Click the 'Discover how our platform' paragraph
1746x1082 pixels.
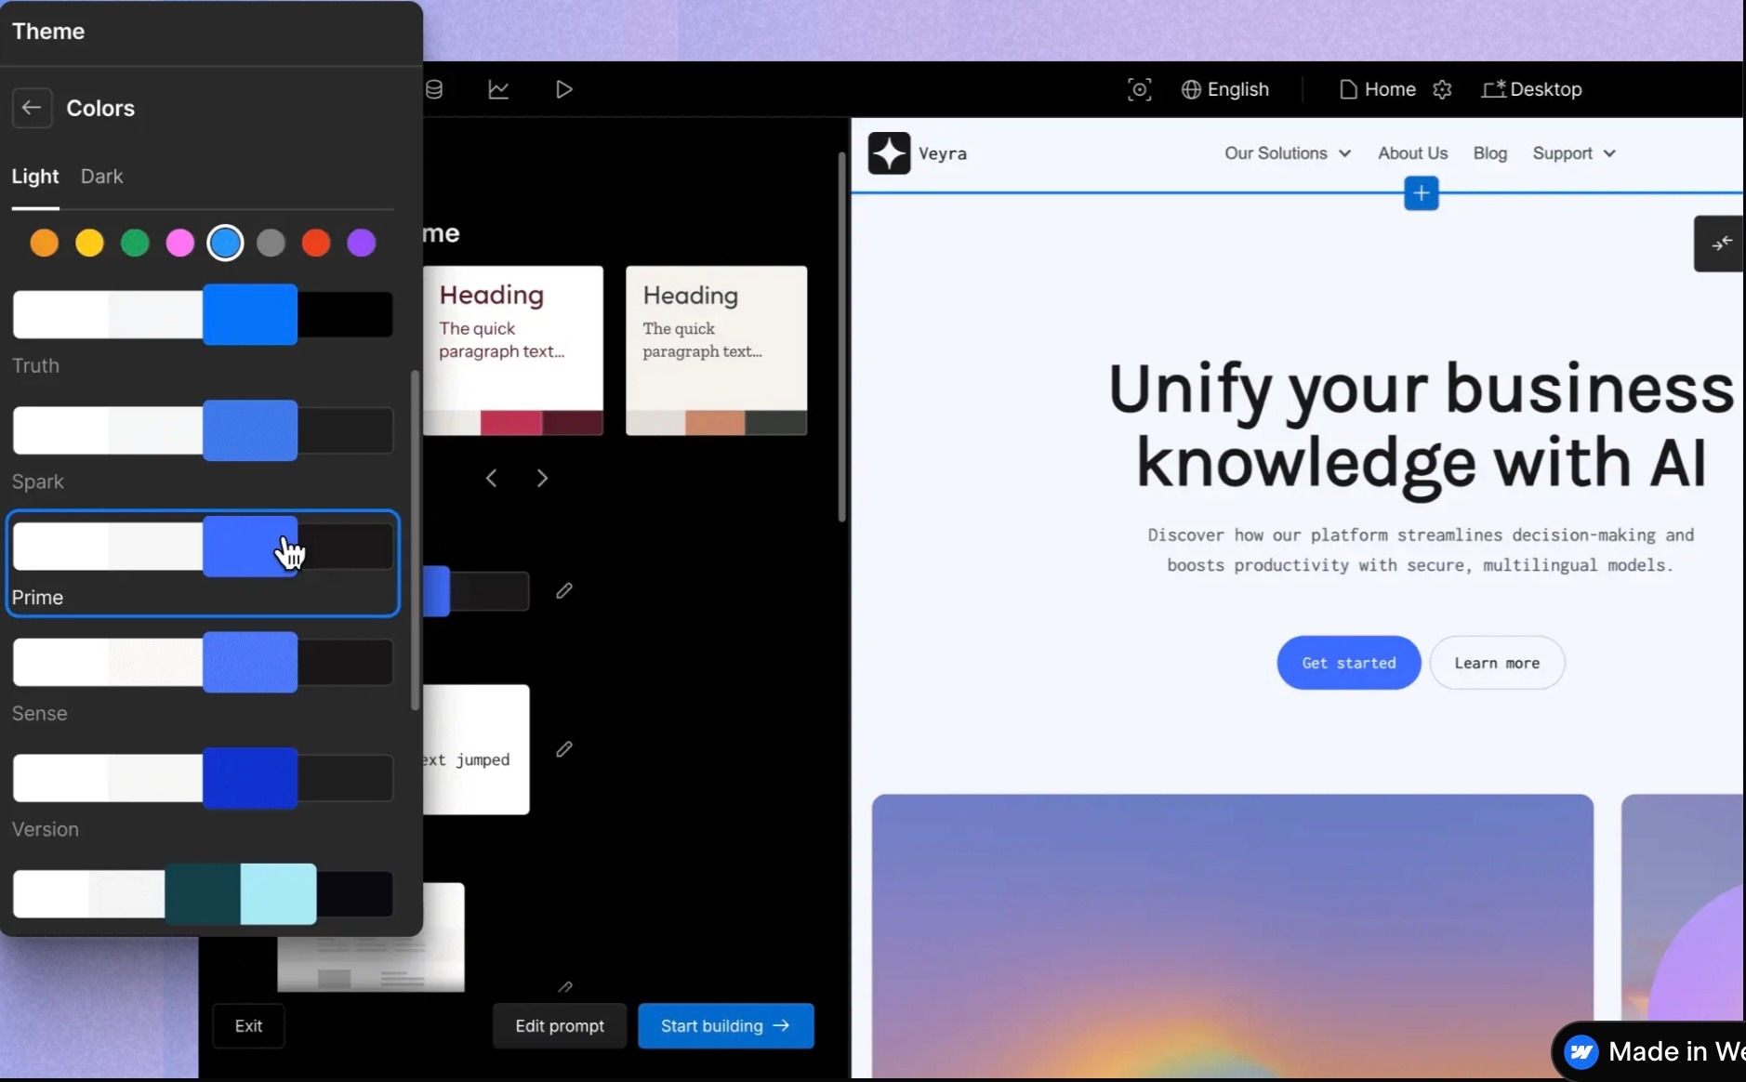coord(1421,549)
